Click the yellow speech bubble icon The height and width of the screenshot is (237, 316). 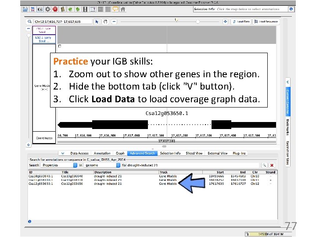[x=115, y=9]
